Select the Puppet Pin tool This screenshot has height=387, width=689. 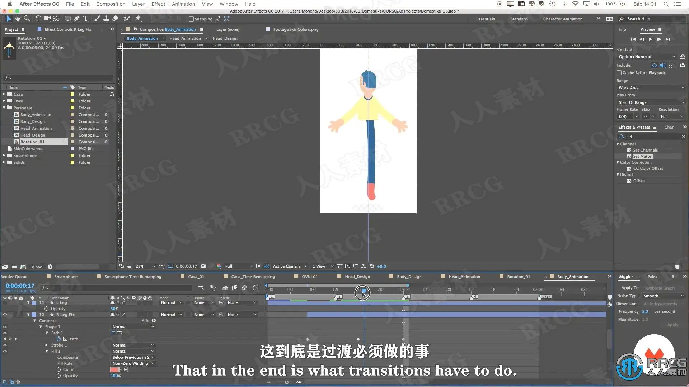tap(138, 19)
